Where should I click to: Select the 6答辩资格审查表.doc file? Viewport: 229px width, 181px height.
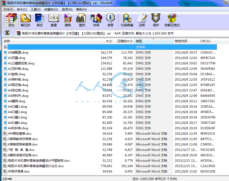[x=23, y=144]
